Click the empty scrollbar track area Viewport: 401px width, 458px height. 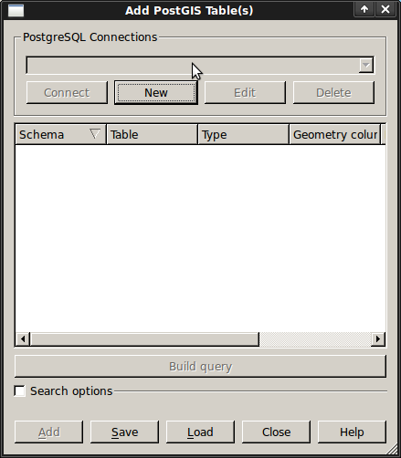pos(315,338)
